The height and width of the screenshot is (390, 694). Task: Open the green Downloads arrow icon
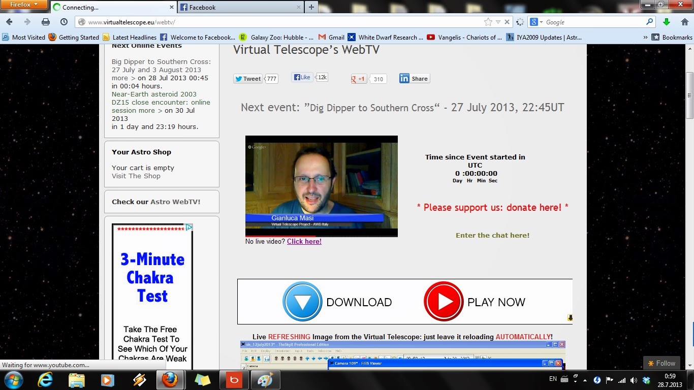(667, 22)
